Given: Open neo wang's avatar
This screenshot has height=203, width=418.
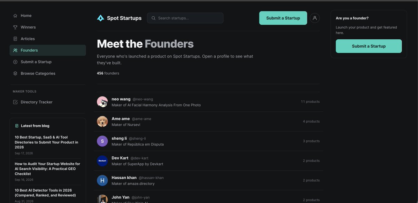Looking at the screenshot, I should pyautogui.click(x=102, y=102).
